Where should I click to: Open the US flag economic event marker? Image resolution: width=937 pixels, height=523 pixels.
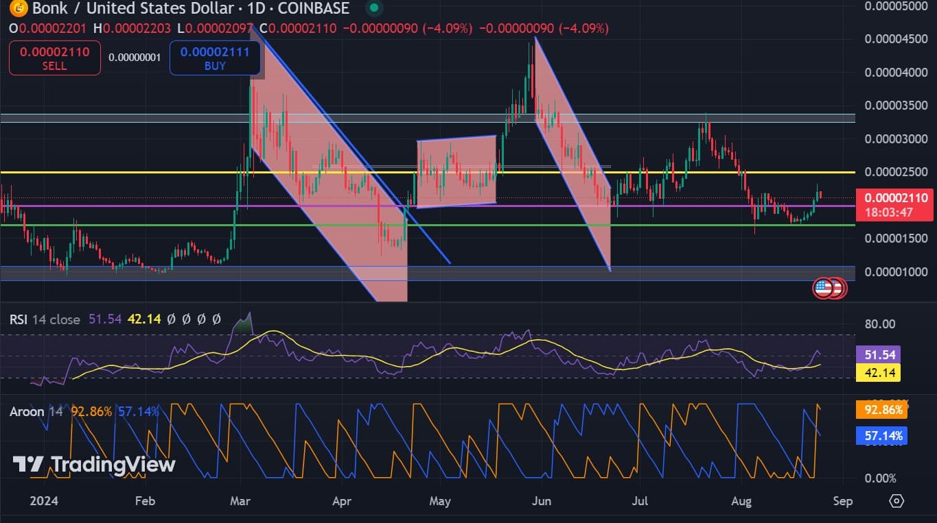click(823, 288)
